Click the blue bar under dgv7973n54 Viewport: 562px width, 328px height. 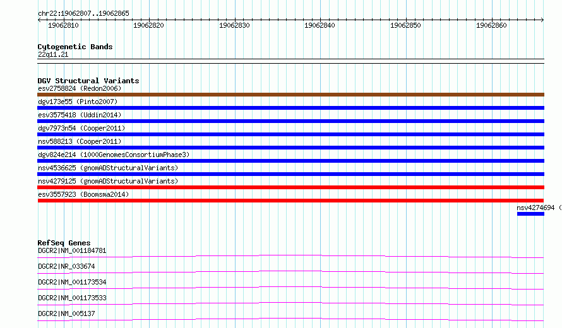290,134
